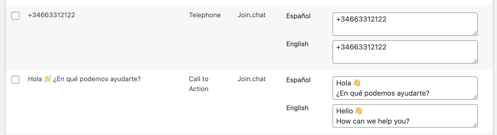Click resize grip on English Call to Action textarea
This screenshot has height=135, width=497.
[475, 125]
